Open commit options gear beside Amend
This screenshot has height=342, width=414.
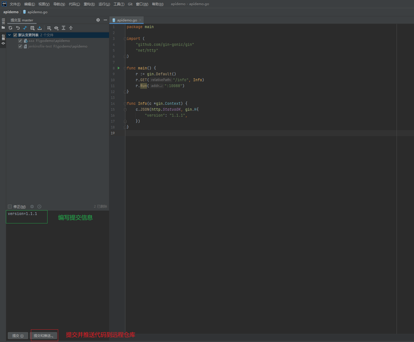pos(32,207)
